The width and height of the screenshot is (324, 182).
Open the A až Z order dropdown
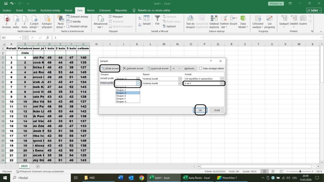[222, 83]
